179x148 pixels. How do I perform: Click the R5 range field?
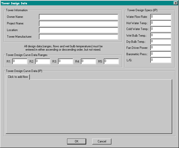111,61
